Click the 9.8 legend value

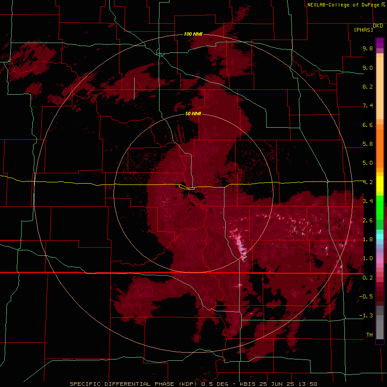(368, 48)
